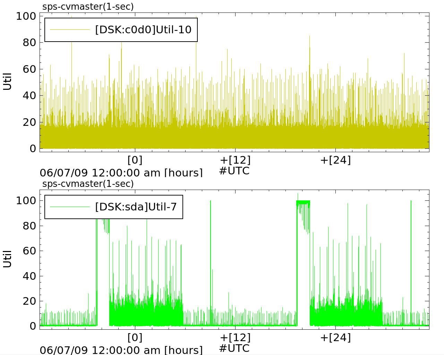Click the +[12] hour marker on the sda chart
The width and height of the screenshot is (444, 355).
(235, 337)
